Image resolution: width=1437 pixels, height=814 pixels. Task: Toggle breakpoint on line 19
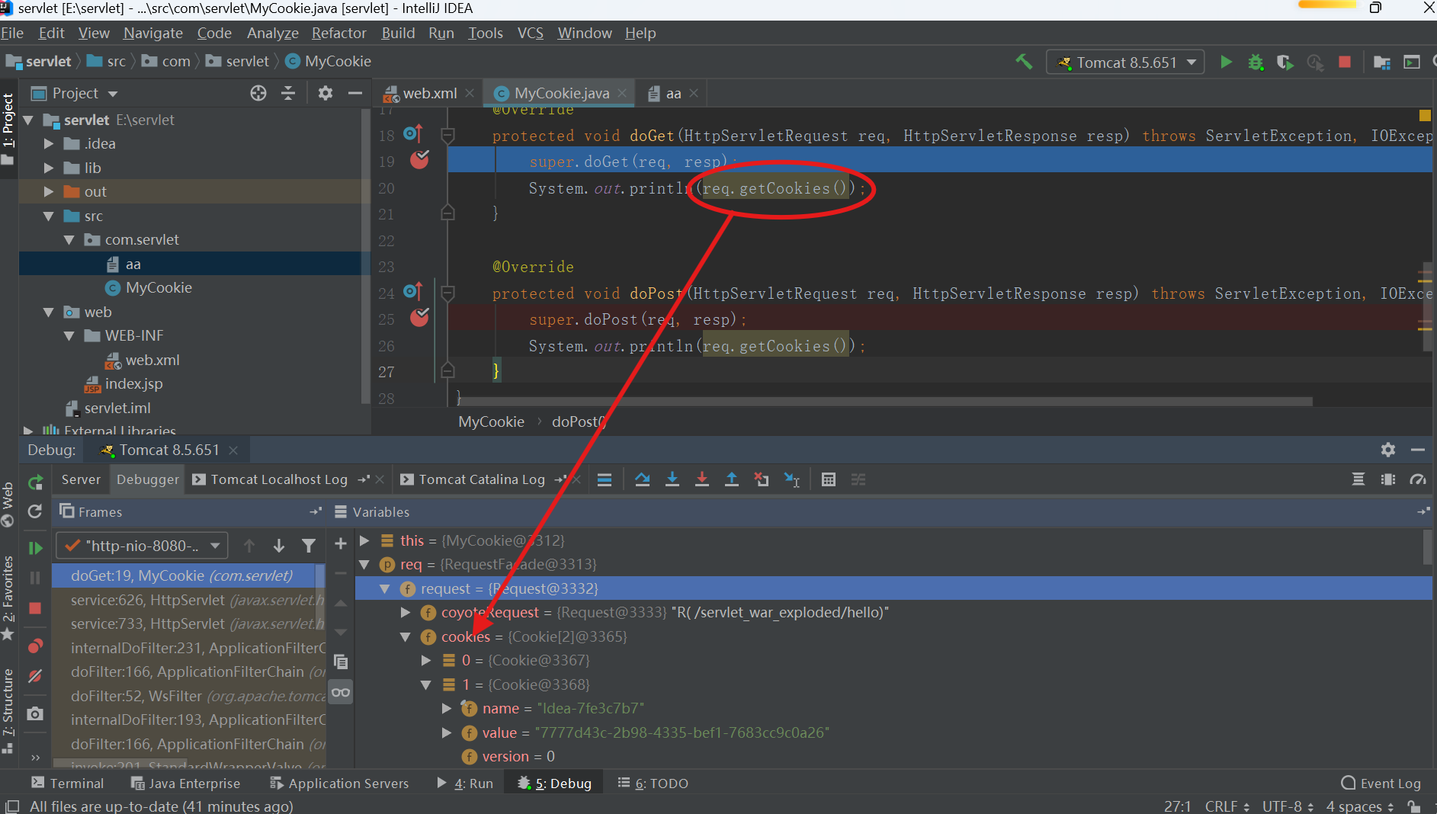(419, 160)
